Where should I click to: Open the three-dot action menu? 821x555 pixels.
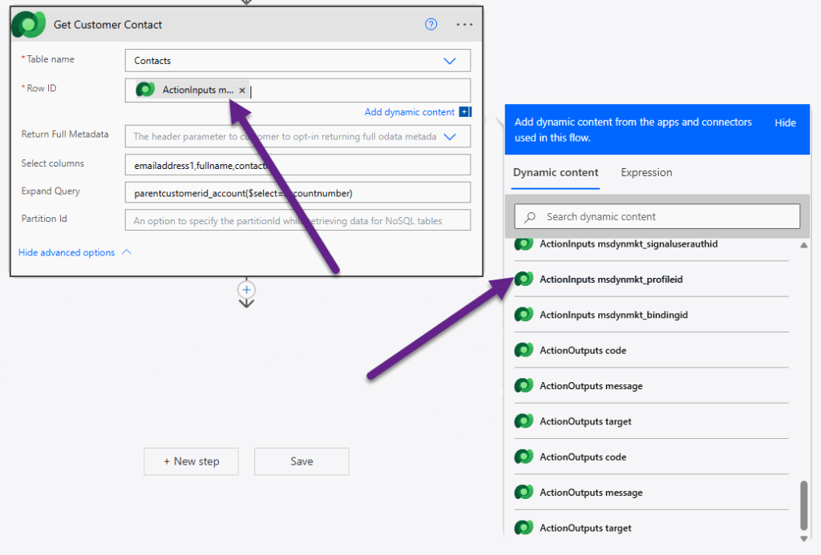tap(464, 24)
